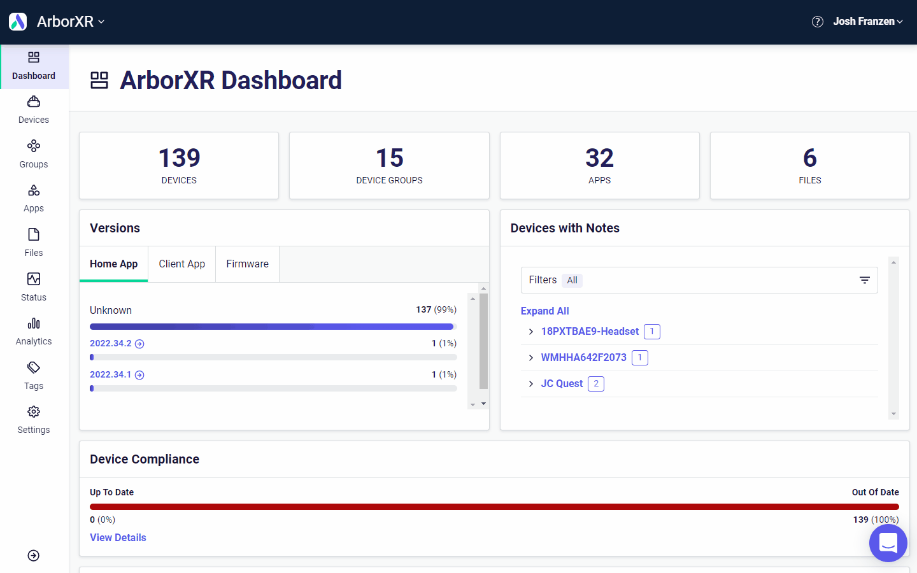Open the ArborXR organization dropdown

(71, 22)
